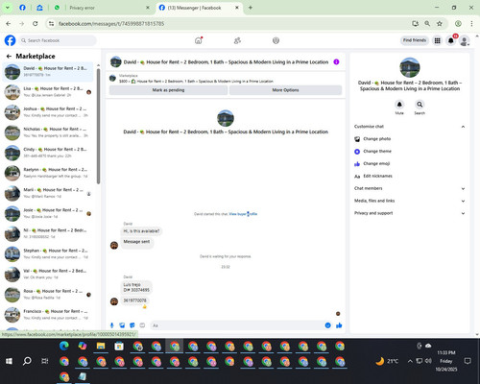Open the notifications bell icon

click(451, 40)
